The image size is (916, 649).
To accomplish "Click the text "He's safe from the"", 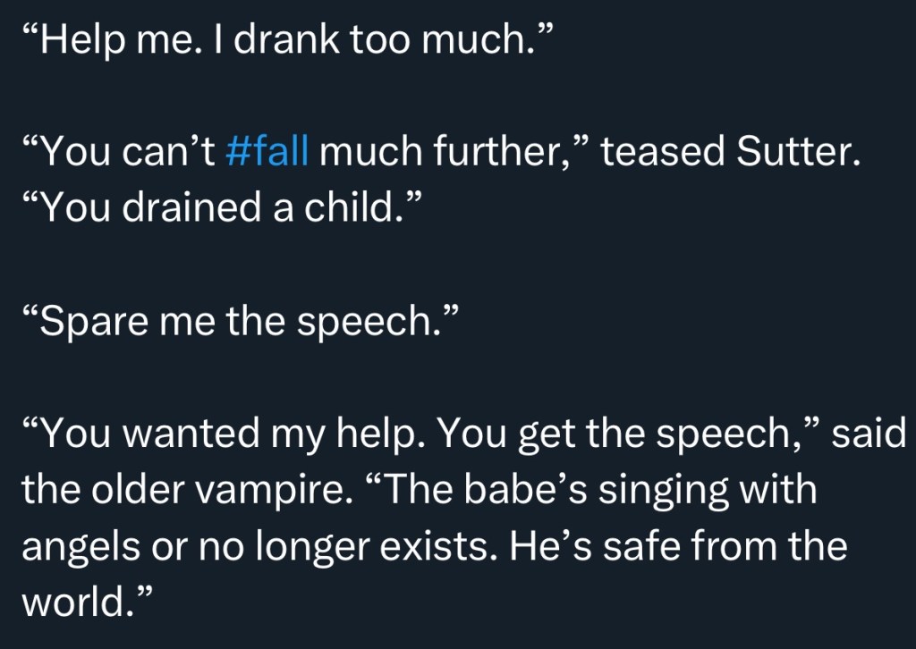I will (678, 545).
